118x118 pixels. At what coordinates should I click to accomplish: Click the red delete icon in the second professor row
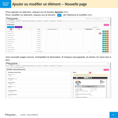(x=108, y=33)
